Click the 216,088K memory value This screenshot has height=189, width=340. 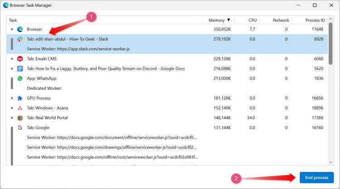222,69
